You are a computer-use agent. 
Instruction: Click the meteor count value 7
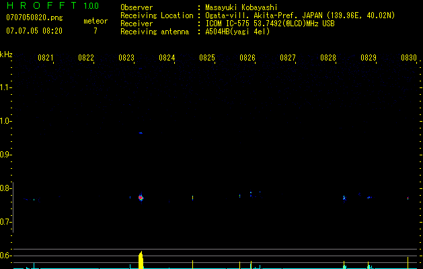coord(95,31)
